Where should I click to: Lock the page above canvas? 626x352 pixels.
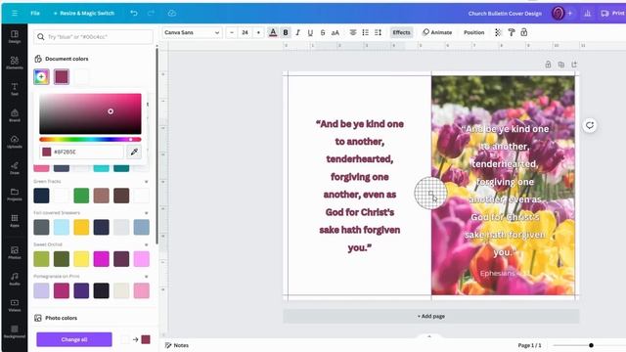pyautogui.click(x=548, y=65)
